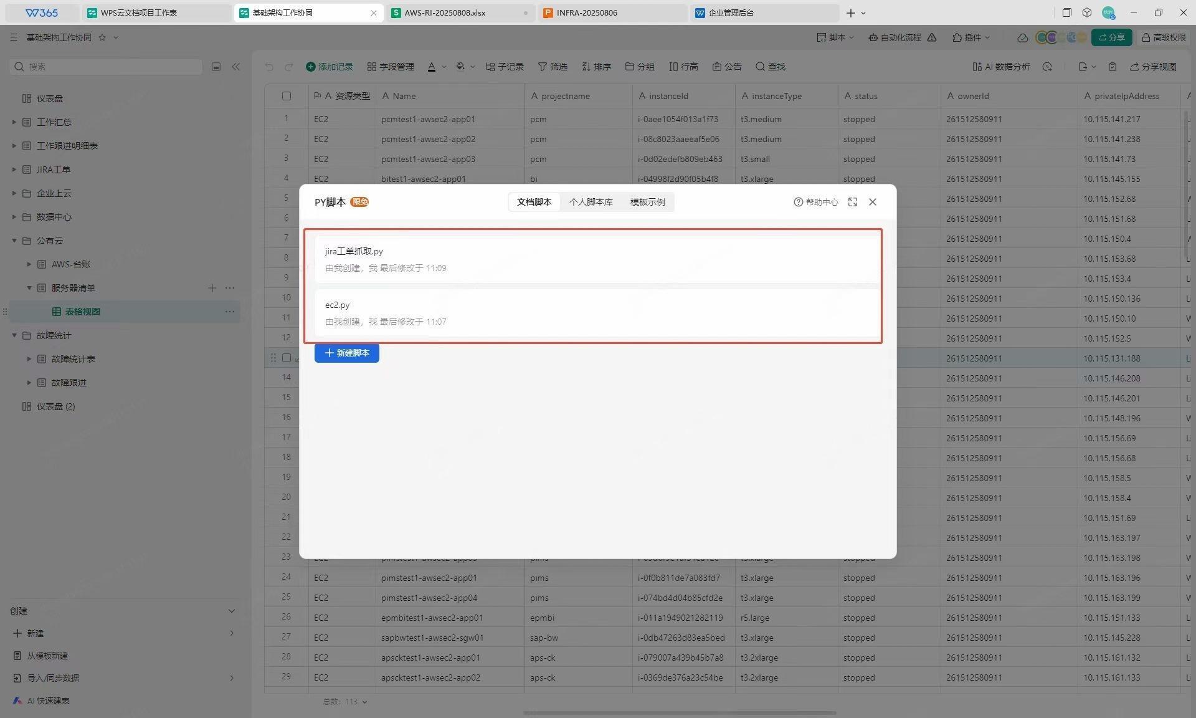1196x718 pixels.
Task: Collapse the 公有云 folder
Action: [14, 241]
